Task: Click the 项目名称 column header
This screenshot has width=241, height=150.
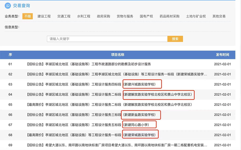Action: tap(118, 55)
